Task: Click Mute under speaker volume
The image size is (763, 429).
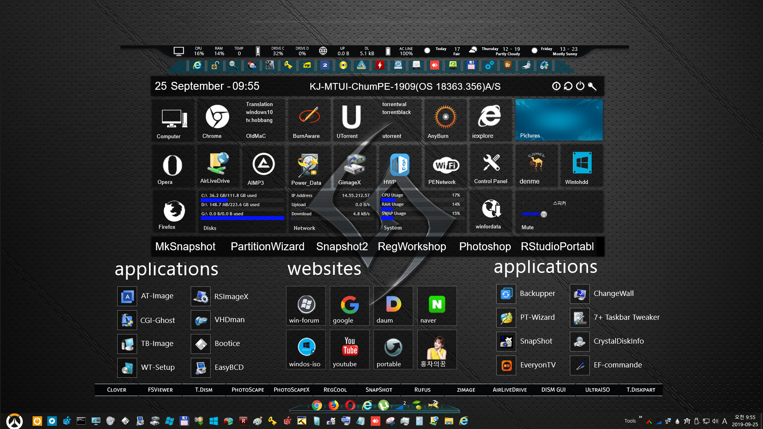Action: [527, 227]
